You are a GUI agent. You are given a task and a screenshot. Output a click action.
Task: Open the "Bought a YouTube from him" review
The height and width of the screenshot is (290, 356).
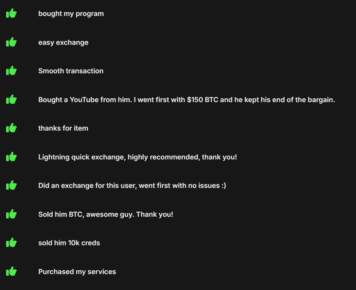click(186, 100)
